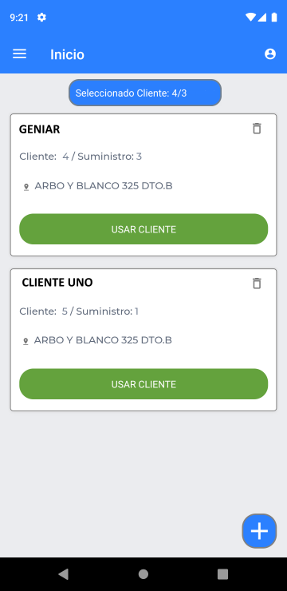Image resolution: width=287 pixels, height=591 pixels.
Task: Select the GENIAR card title
Action: tap(40, 129)
